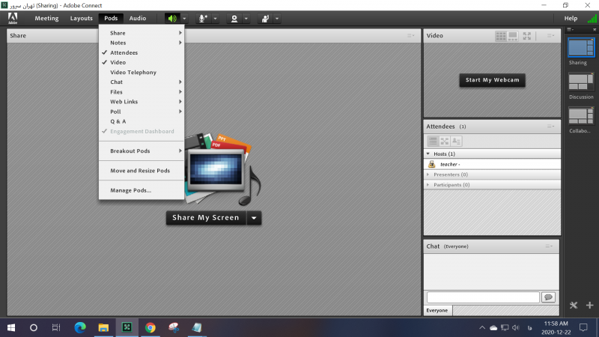Toggle Move and Resize Pods option
This screenshot has width=599, height=337.
pyautogui.click(x=139, y=171)
